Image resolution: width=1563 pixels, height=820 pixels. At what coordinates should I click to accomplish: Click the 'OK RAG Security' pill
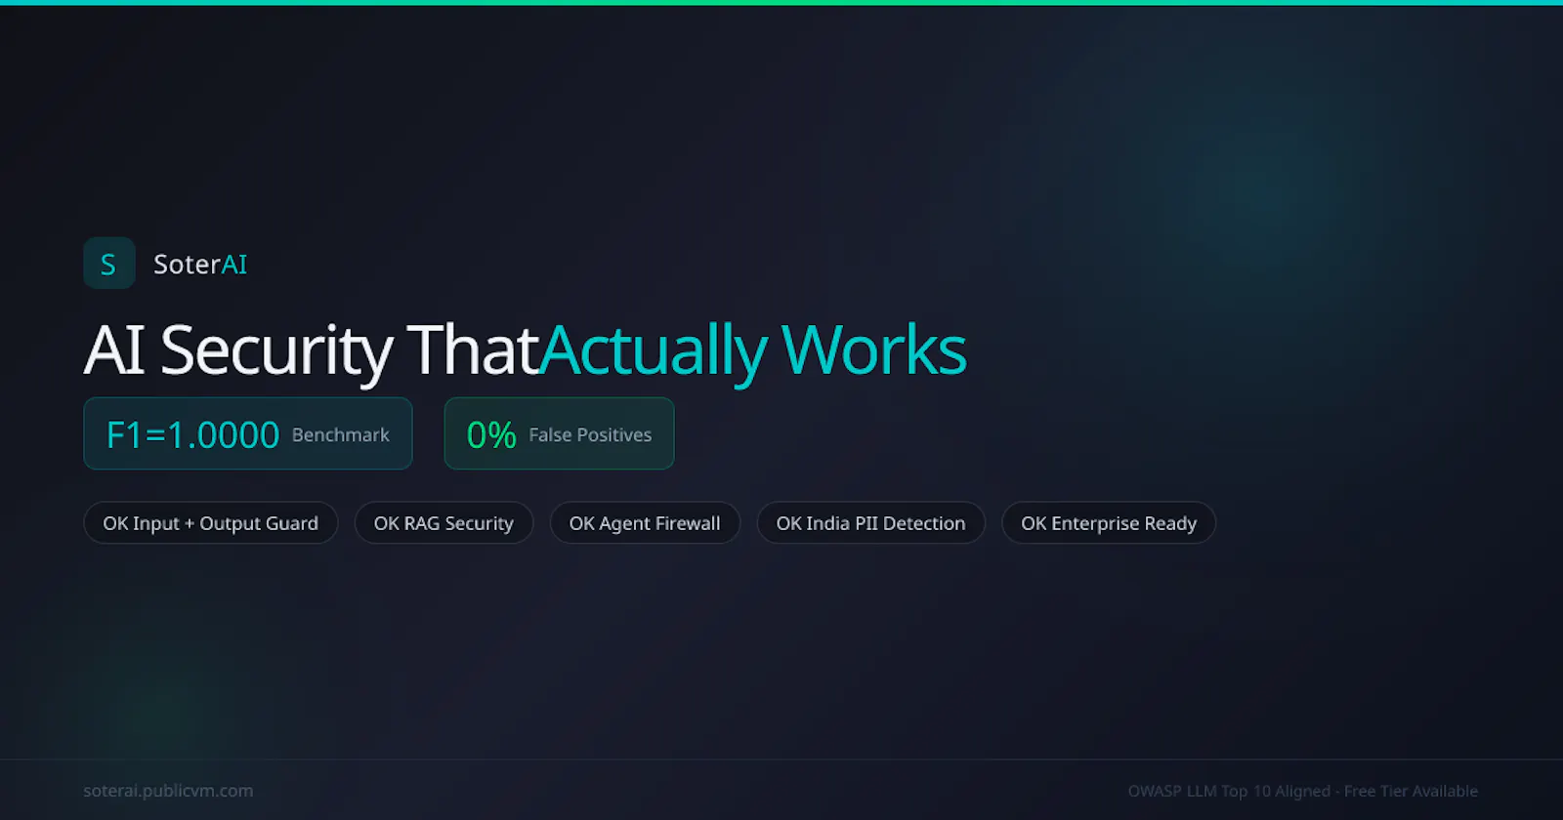(444, 523)
